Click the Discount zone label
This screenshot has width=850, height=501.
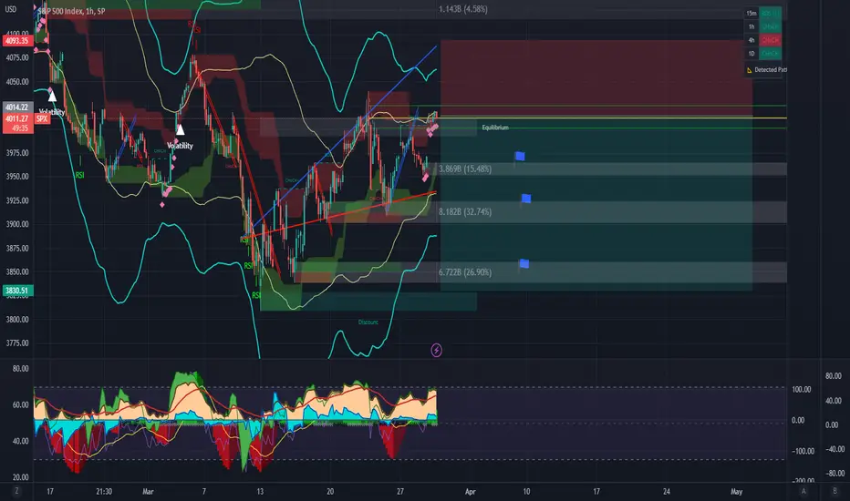[368, 322]
